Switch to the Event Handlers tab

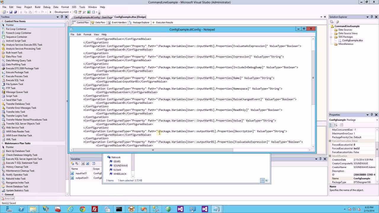pos(117,22)
